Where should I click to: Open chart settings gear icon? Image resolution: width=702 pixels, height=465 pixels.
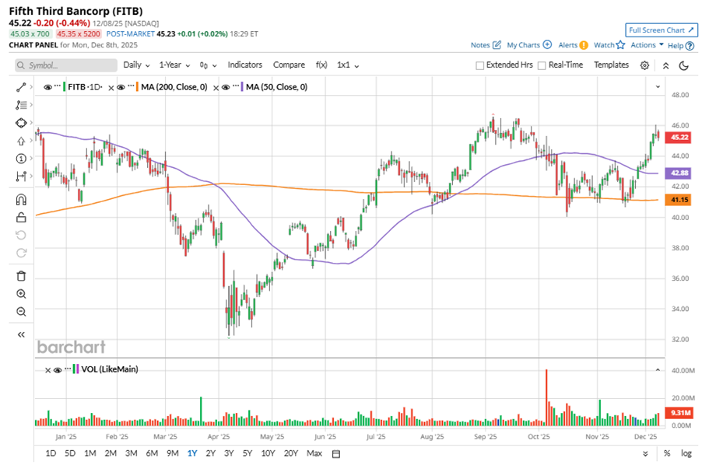click(x=644, y=65)
